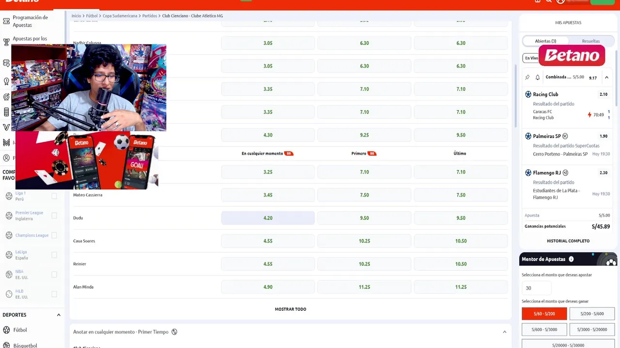Collapse the DEPORTES sidebar section
The height and width of the screenshot is (348, 620).
(59, 315)
